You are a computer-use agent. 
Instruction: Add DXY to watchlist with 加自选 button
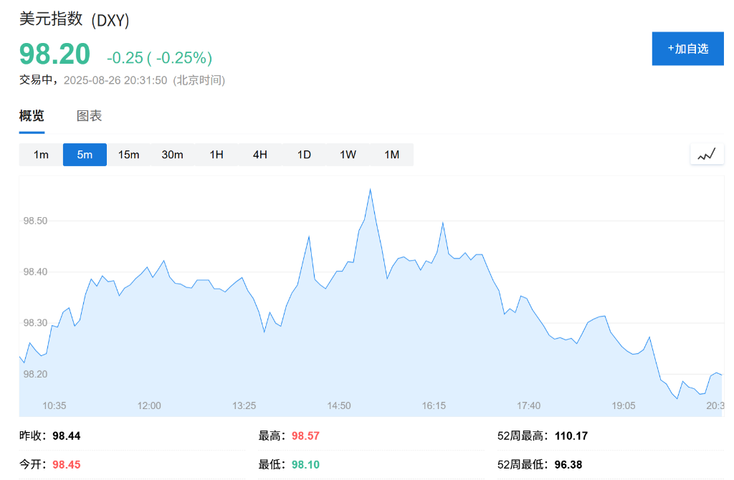(x=687, y=49)
